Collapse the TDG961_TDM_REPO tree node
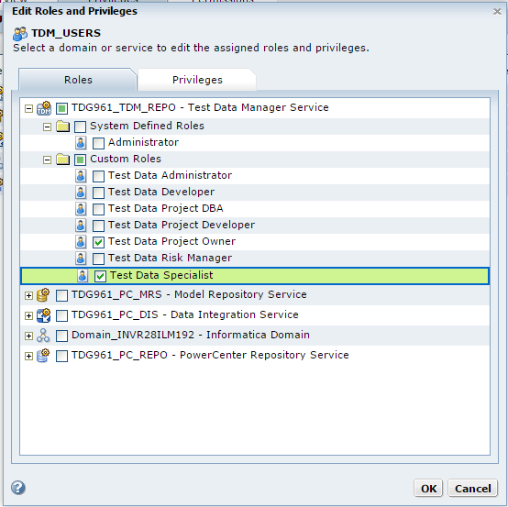The image size is (508, 507). click(x=28, y=108)
